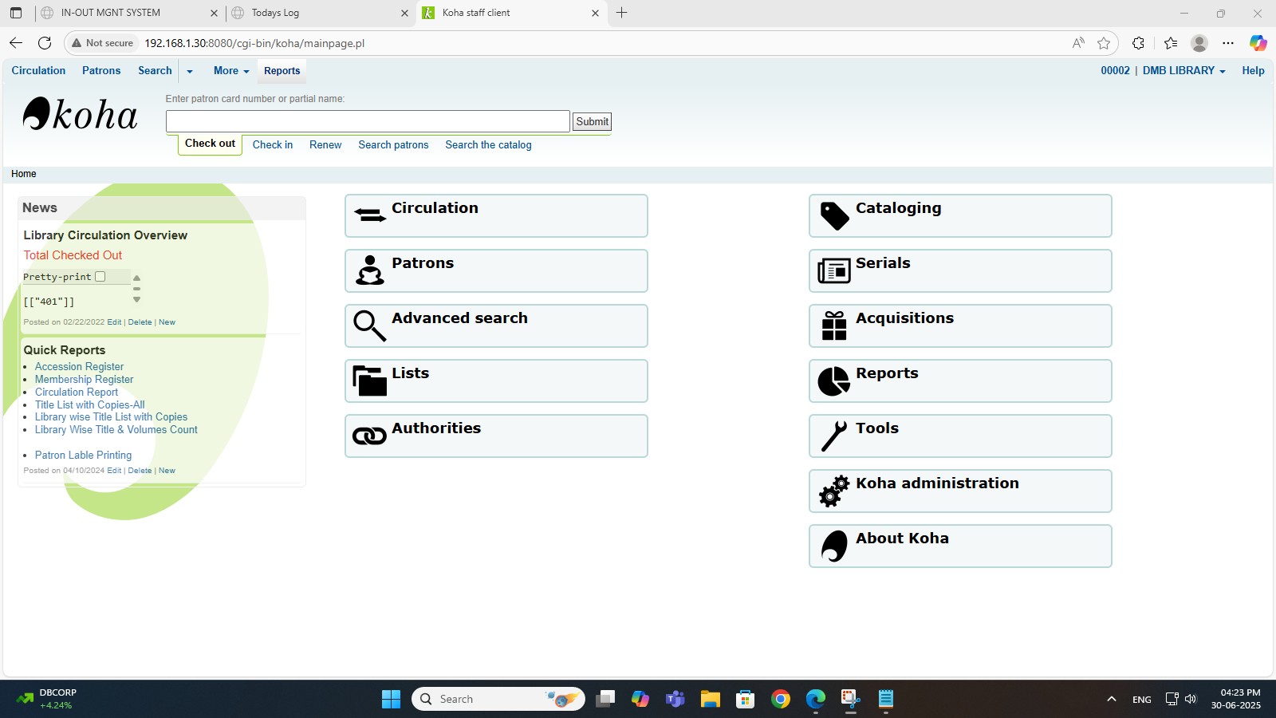Open the Help link

(1253, 71)
